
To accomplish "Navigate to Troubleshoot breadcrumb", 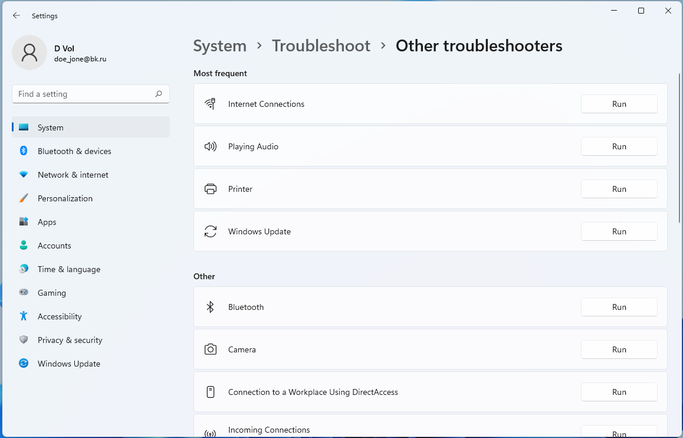I will tap(321, 46).
